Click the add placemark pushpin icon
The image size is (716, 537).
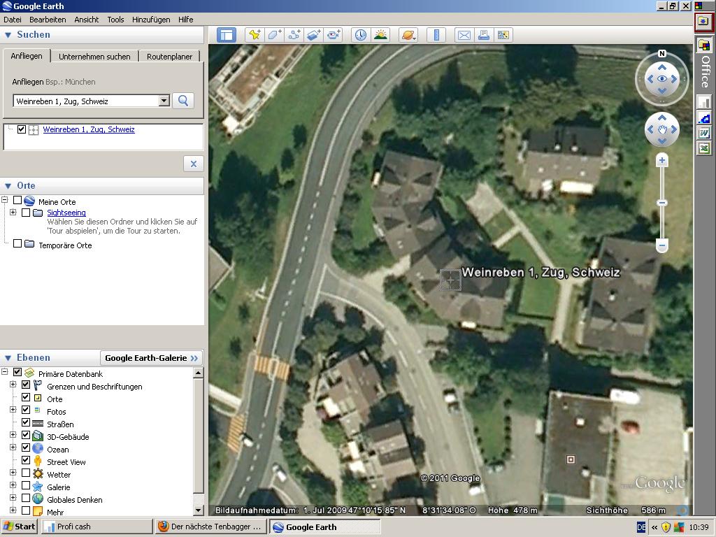click(x=255, y=35)
